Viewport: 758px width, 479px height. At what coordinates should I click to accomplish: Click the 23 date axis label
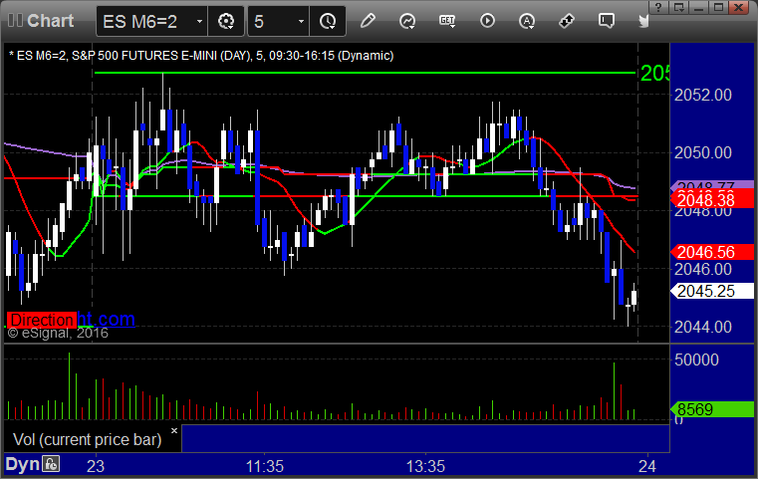pos(96,466)
